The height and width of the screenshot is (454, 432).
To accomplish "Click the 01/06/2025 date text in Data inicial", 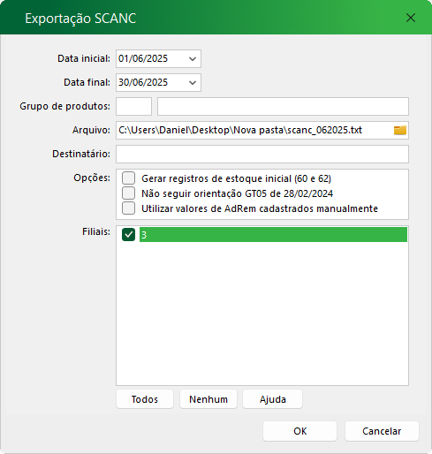I will 143,58.
